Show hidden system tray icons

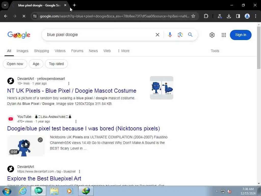coord(217,191)
